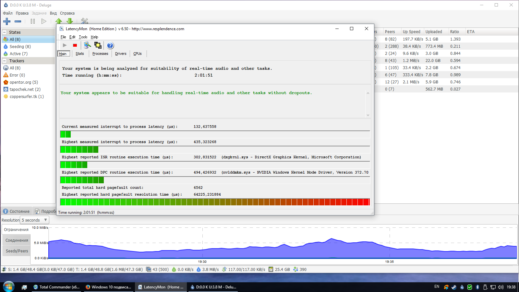This screenshot has height=292, width=519.
Task: Open LatencyMon's Help menu
Action: tap(94, 37)
